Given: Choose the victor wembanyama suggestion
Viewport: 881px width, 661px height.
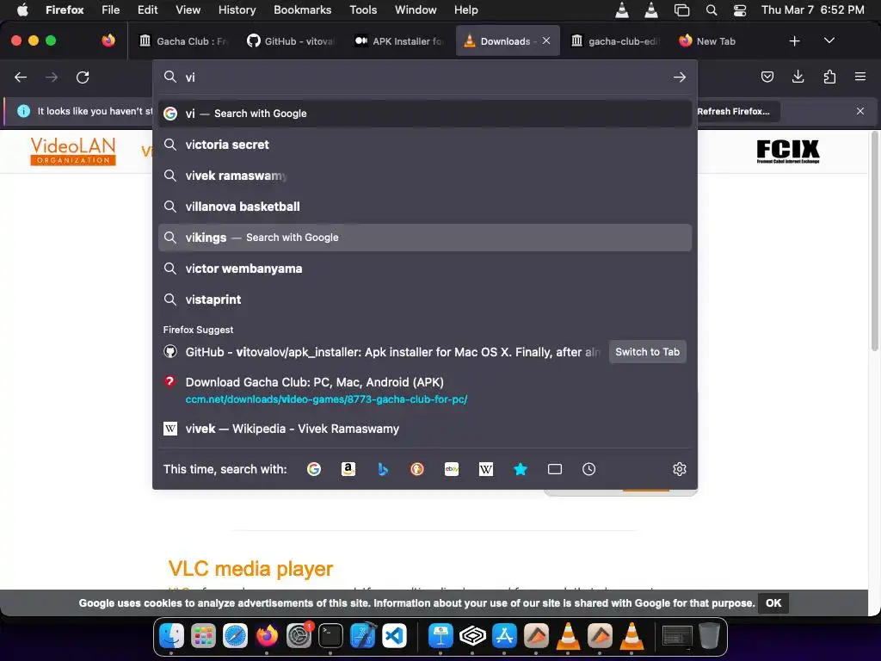Looking at the screenshot, I should pyautogui.click(x=425, y=269).
